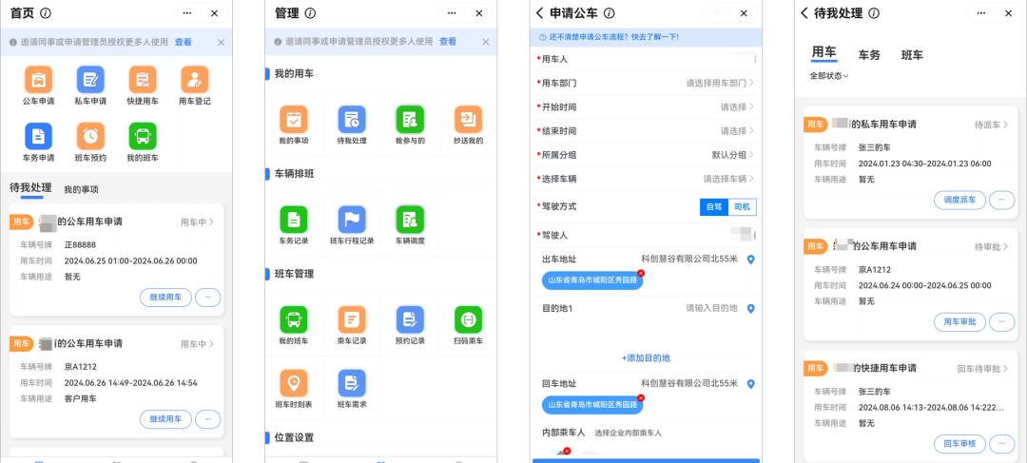
Task: Open the 抄送我的 icon
Action: [x=468, y=119]
